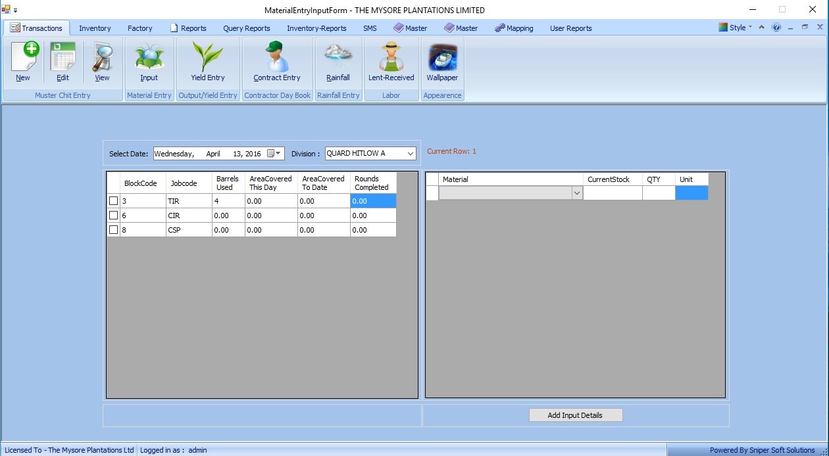Switch to the Inventory tab
The height and width of the screenshot is (456, 829).
click(95, 28)
